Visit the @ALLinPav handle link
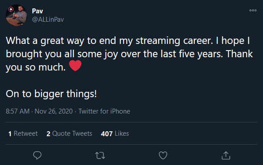The image size is (263, 165). point(48,20)
